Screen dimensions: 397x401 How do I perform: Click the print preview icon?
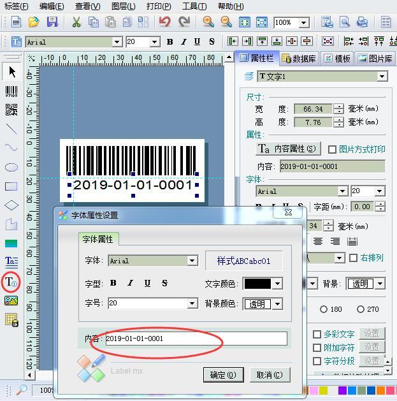[345, 22]
